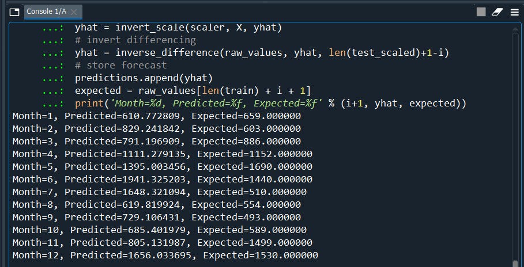Click the predictions.append(yhat) code line
Image resolution: width=524 pixels, height=267 pixels.
[x=144, y=78]
